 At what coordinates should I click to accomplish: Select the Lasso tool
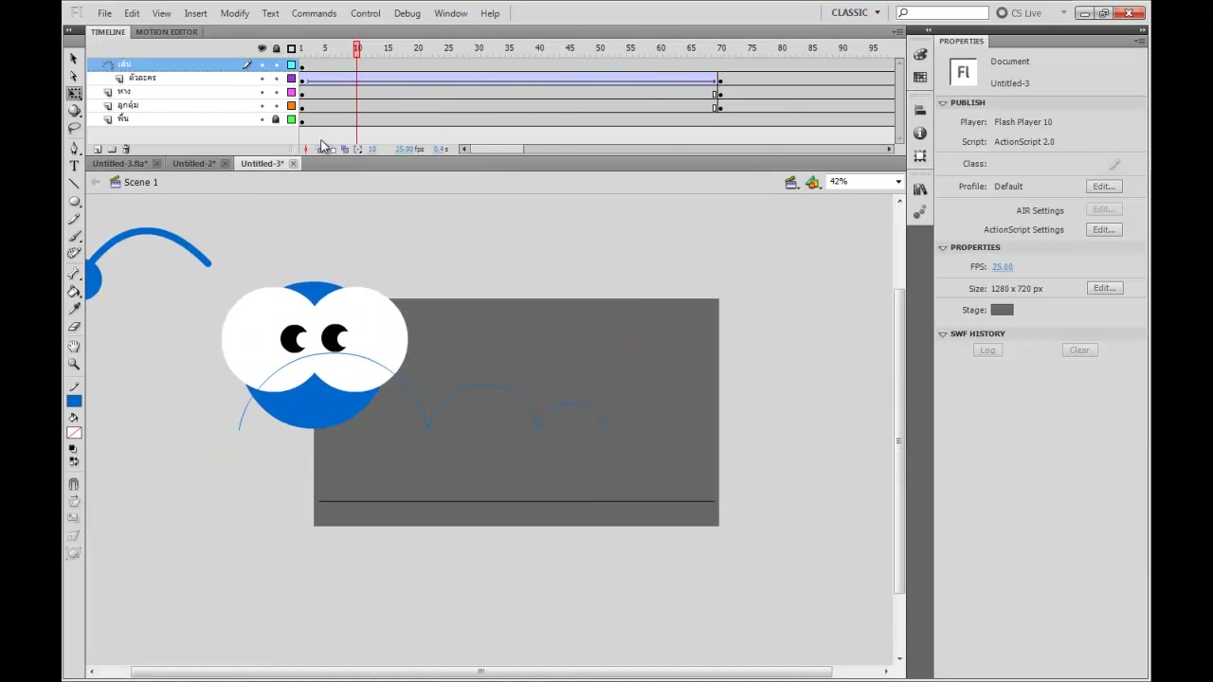(x=74, y=128)
